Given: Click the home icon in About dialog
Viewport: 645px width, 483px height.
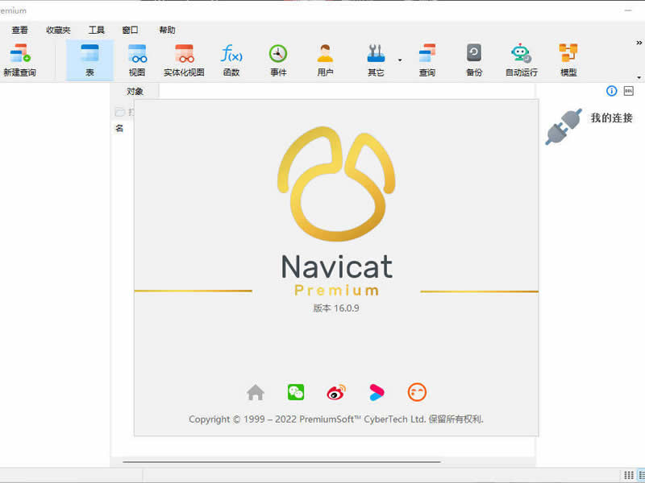Looking at the screenshot, I should click(x=256, y=392).
